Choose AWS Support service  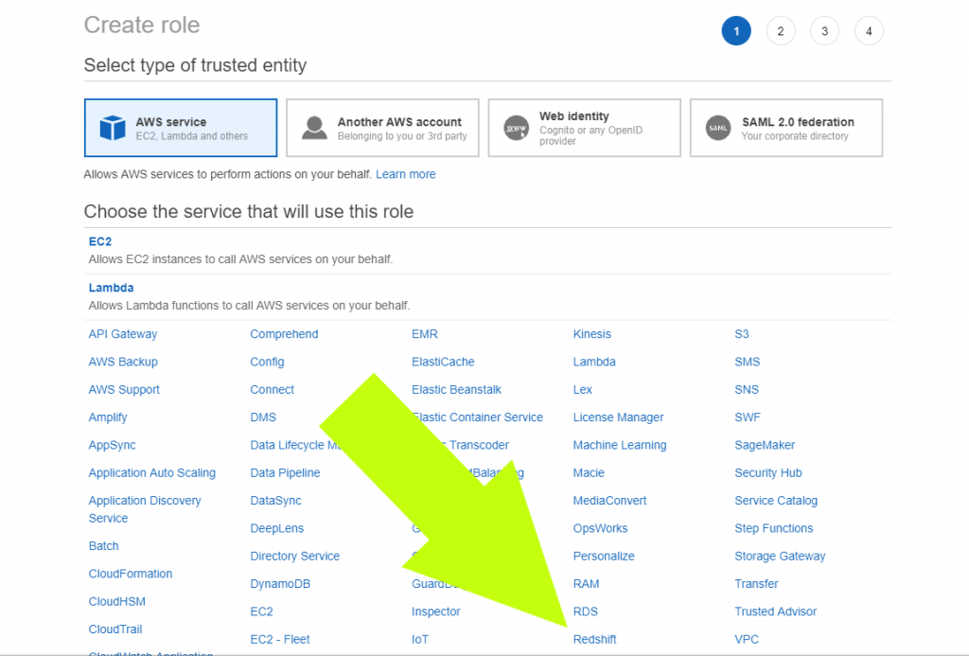pos(124,389)
